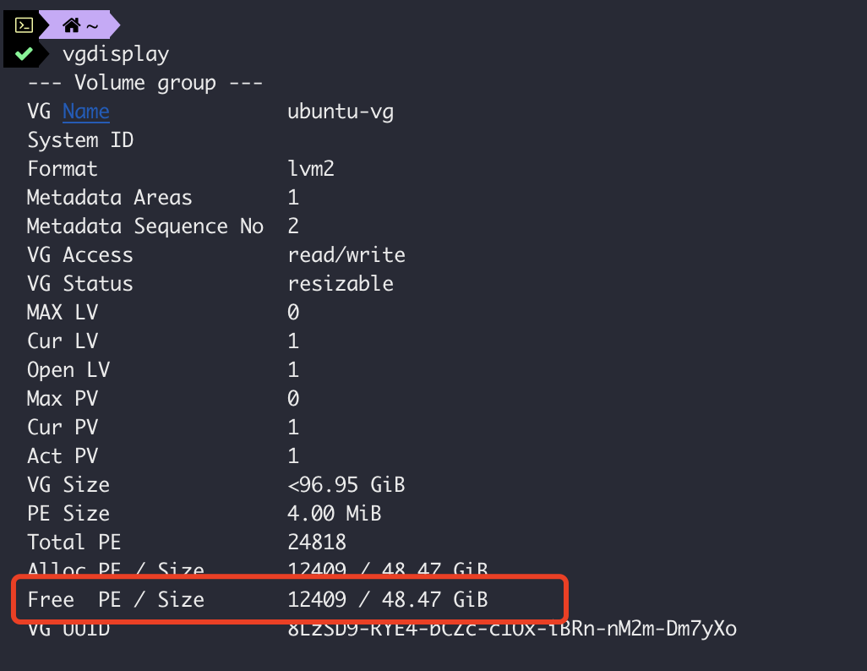This screenshot has height=671, width=867.
Task: Click the System ID label
Action: point(80,140)
